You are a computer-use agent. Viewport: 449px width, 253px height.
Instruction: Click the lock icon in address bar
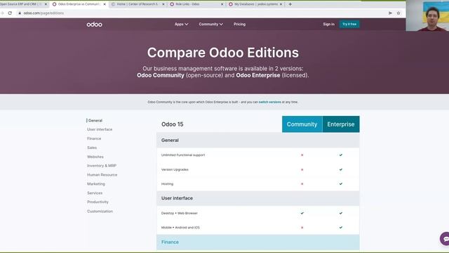(20, 13)
